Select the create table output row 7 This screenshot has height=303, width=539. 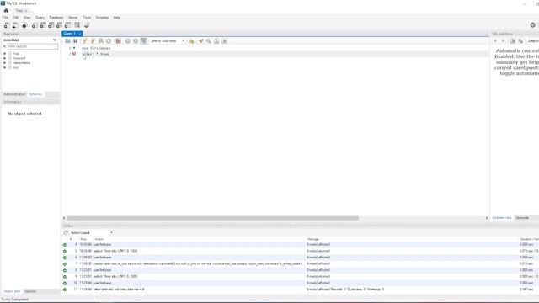pos(300,263)
